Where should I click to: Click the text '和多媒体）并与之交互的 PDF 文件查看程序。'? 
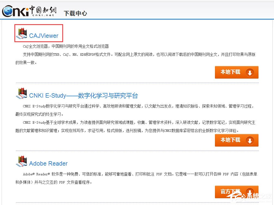tap(54, 182)
